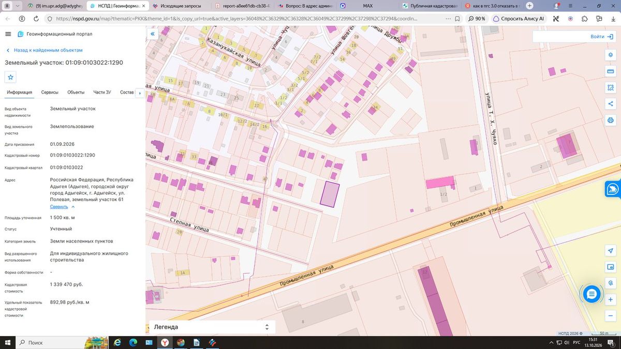Image resolution: width=621 pixels, height=349 pixels.
Task: Zoom out on the map with minus
Action: point(611,315)
